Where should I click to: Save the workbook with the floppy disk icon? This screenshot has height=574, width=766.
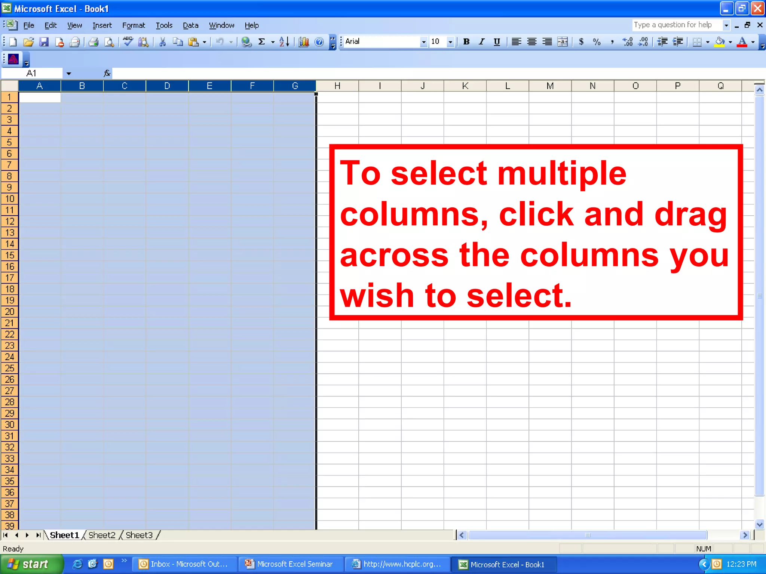click(44, 42)
